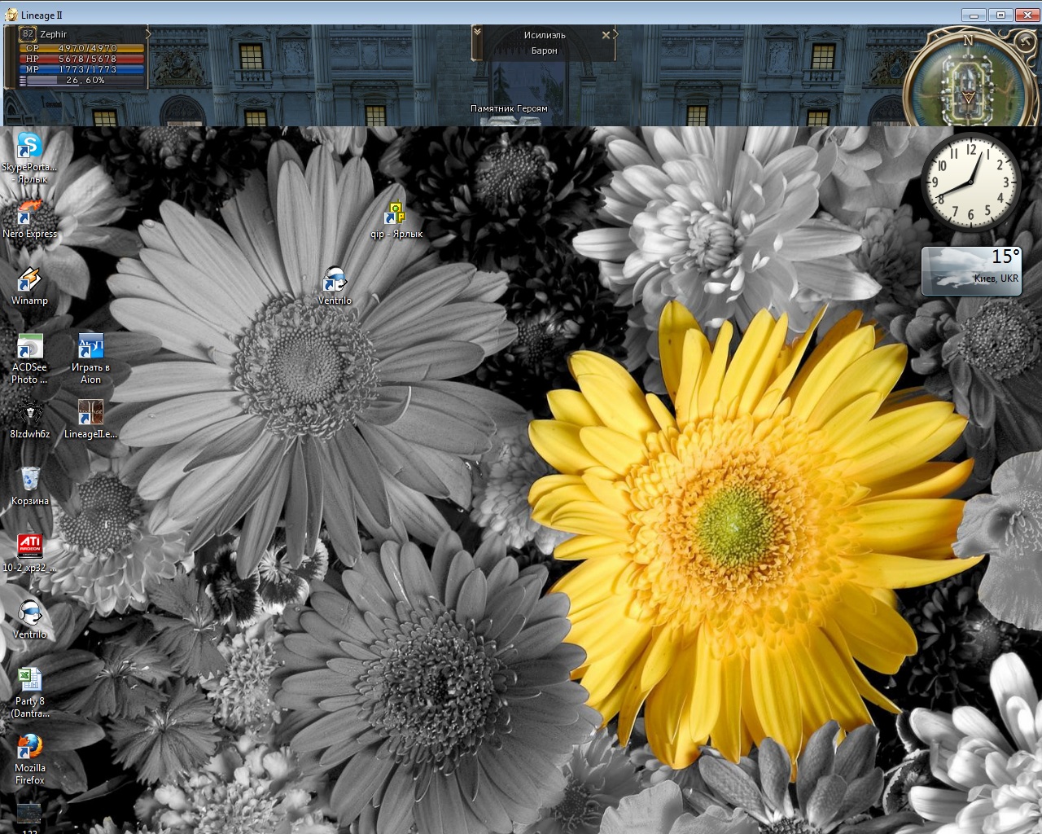Select the ATI 10-2_xp32 driver file

pos(29,553)
